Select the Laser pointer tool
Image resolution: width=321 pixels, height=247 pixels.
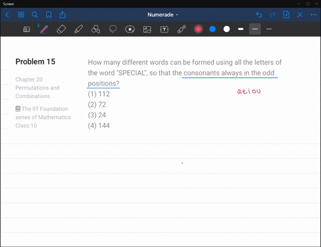pos(182,29)
